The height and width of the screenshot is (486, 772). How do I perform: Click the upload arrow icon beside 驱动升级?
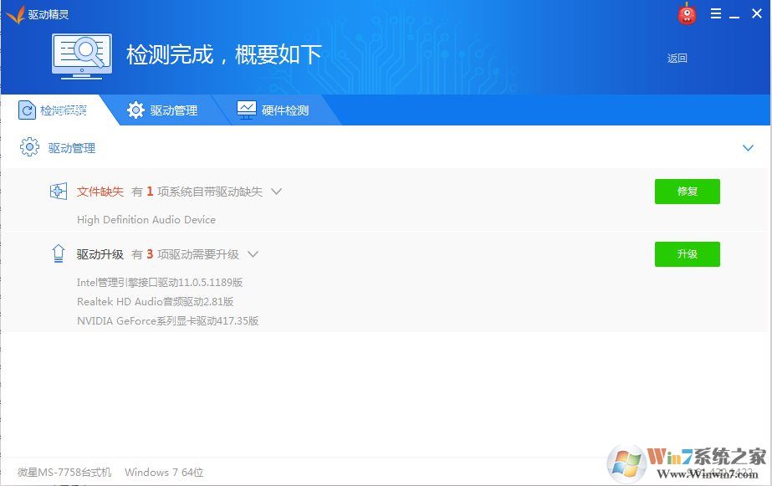[58, 254]
